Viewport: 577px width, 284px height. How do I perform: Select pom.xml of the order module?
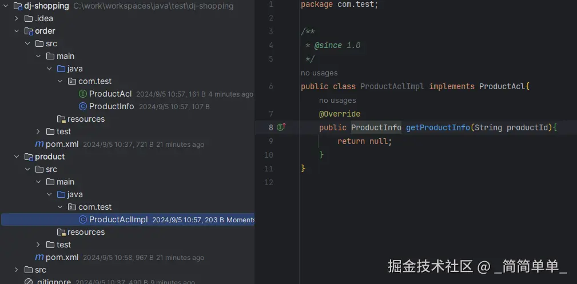(x=62, y=144)
